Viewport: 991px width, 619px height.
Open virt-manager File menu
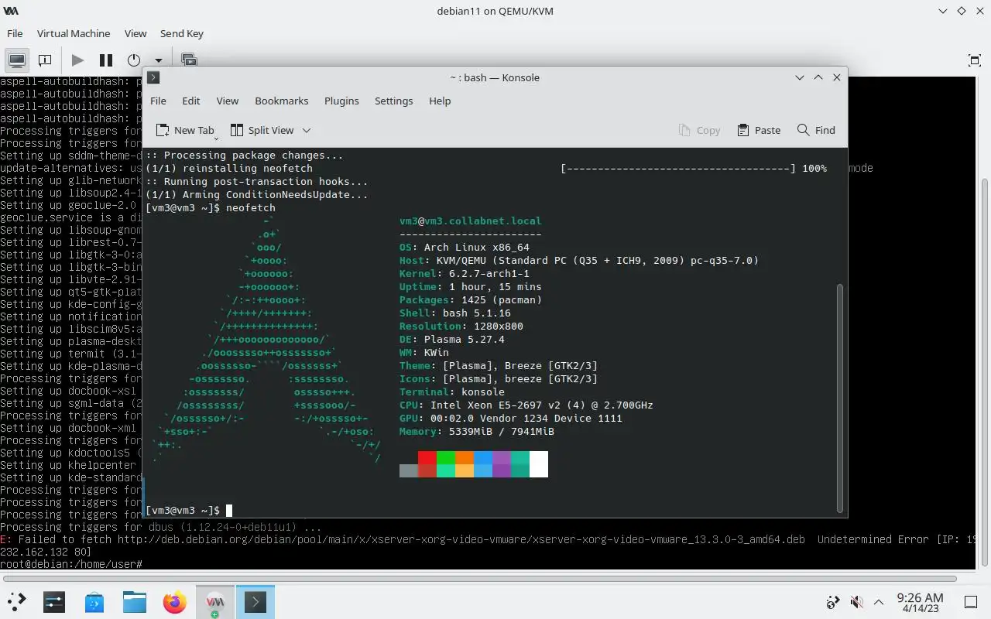pyautogui.click(x=15, y=33)
